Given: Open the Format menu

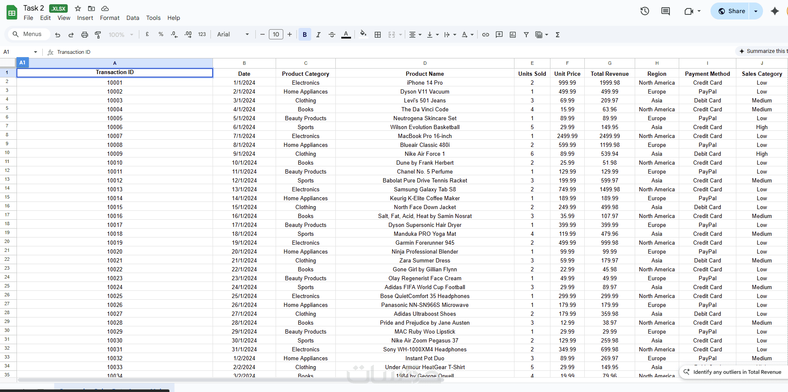Looking at the screenshot, I should coord(110,18).
